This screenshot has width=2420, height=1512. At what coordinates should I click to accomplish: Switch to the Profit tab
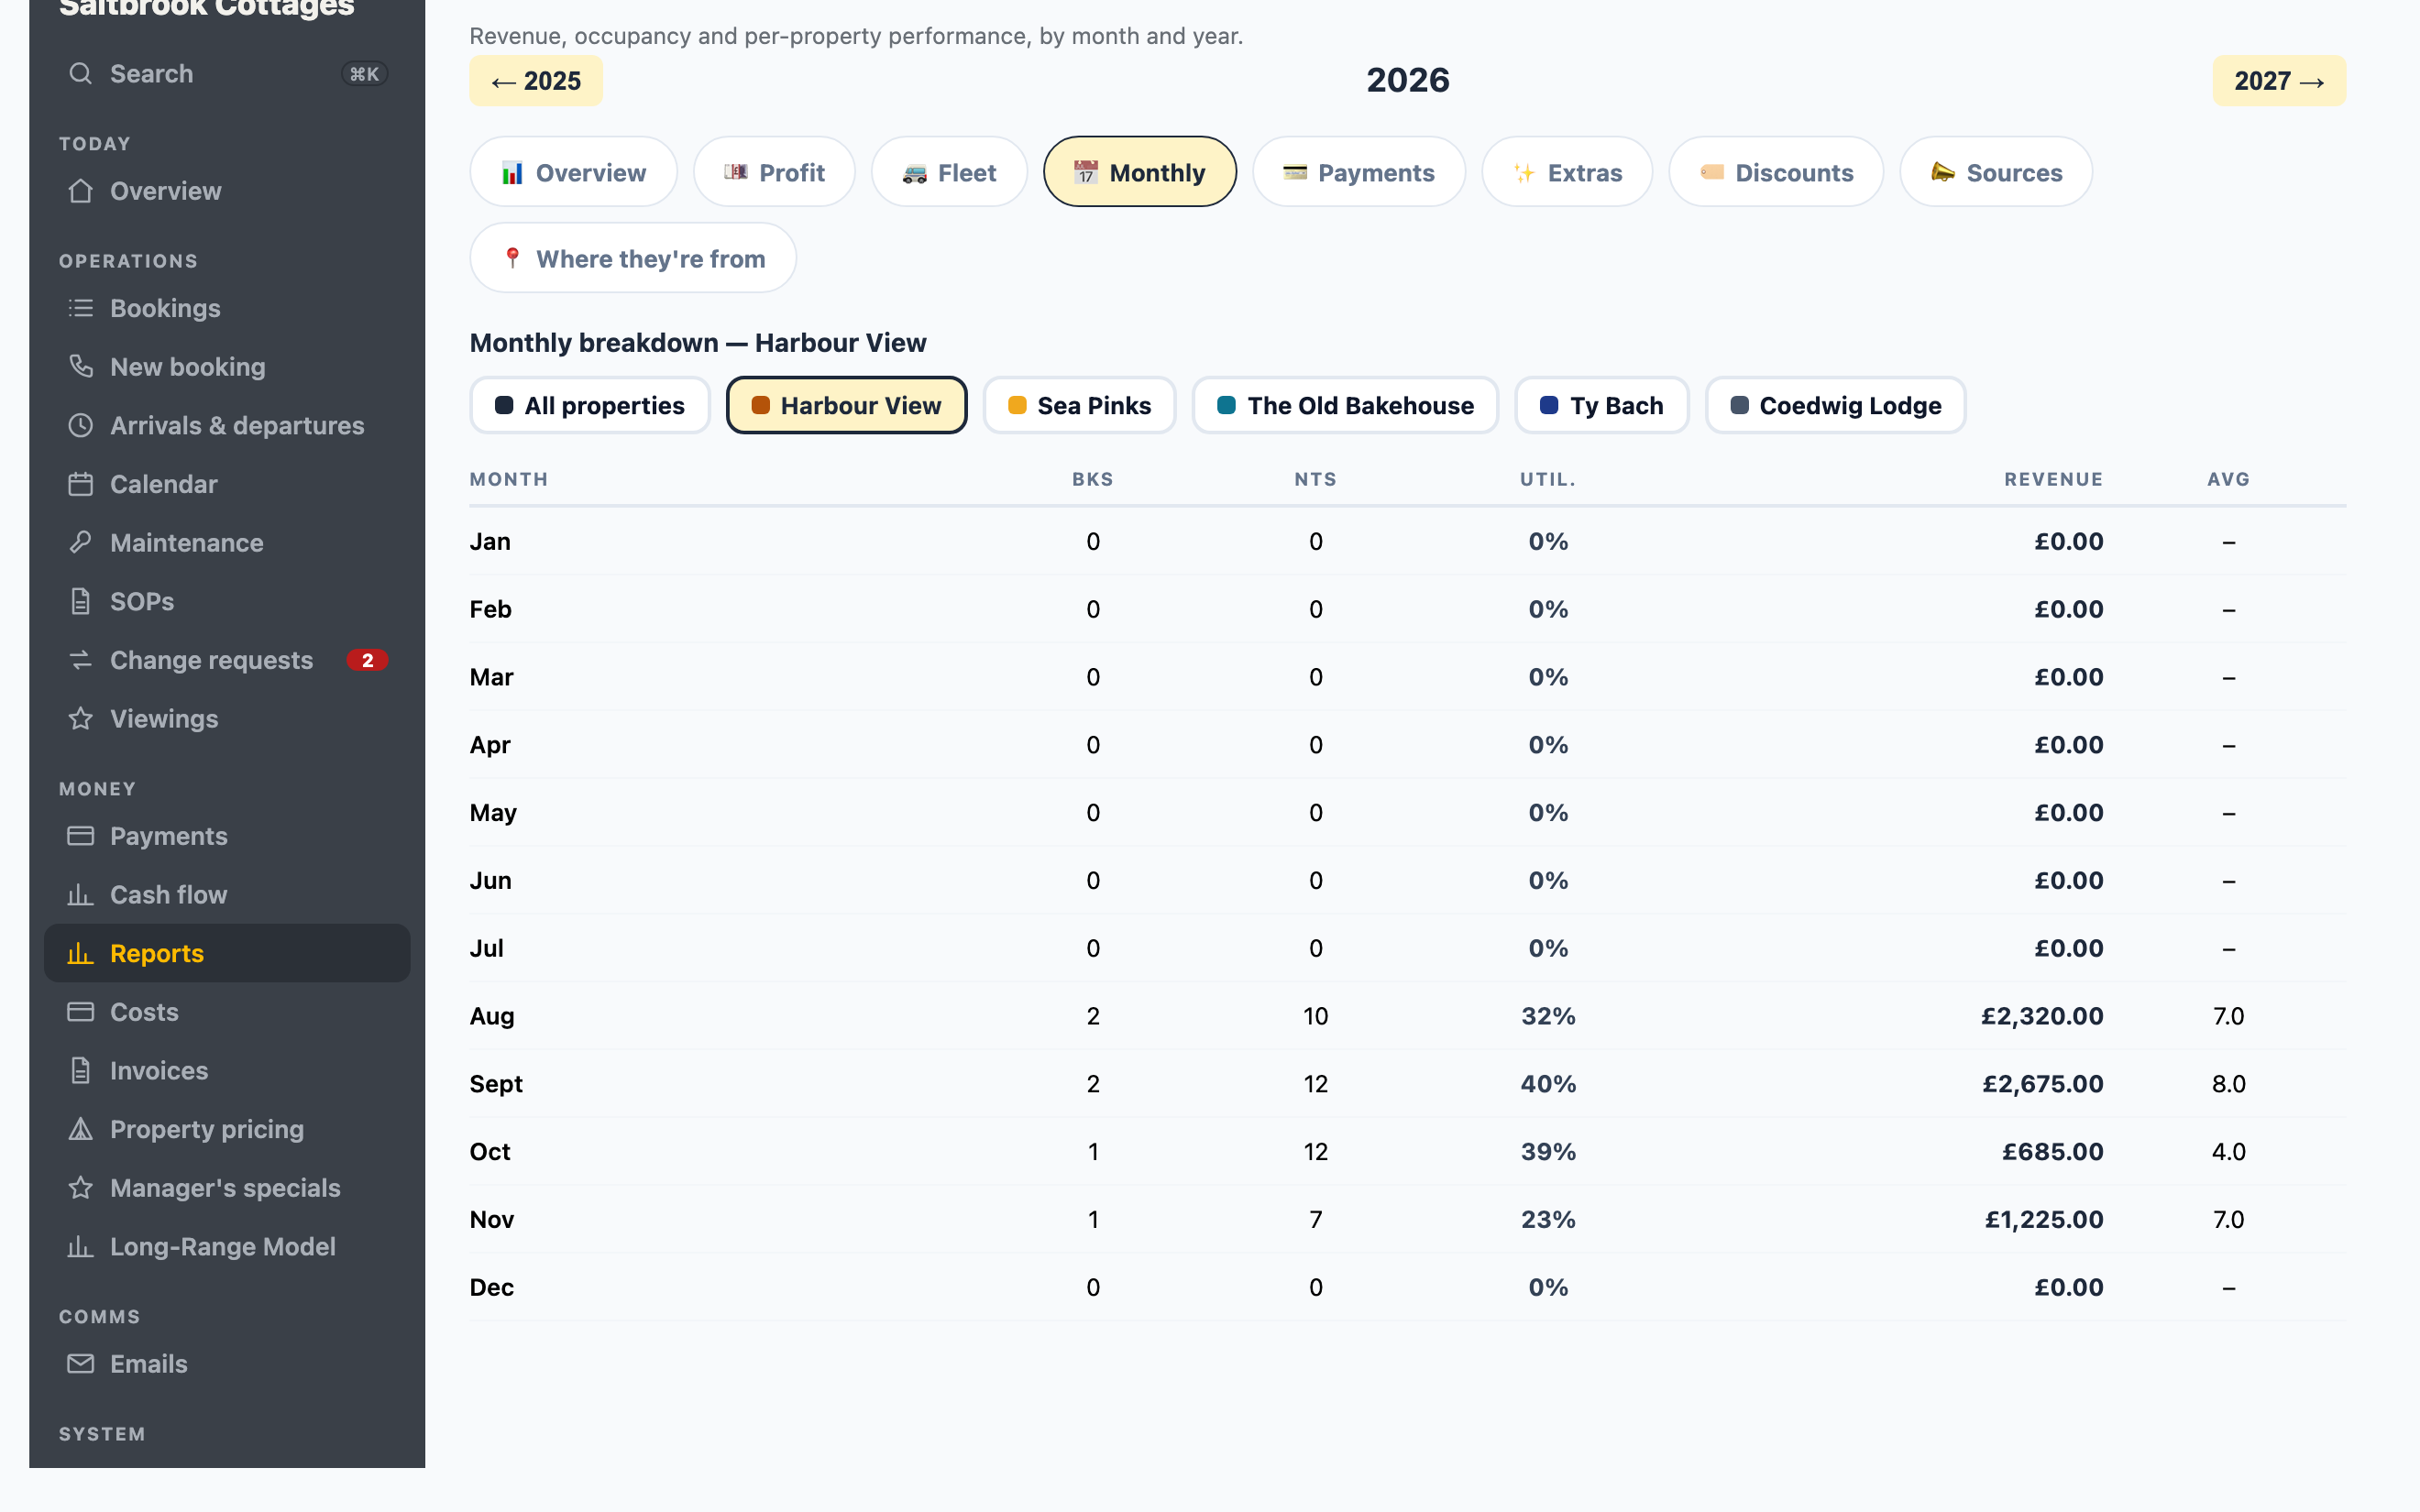pos(774,172)
